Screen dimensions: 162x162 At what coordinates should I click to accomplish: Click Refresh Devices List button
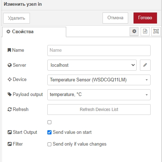tap(99, 110)
